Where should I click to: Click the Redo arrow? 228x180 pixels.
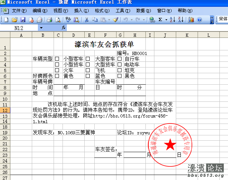tap(138, 20)
